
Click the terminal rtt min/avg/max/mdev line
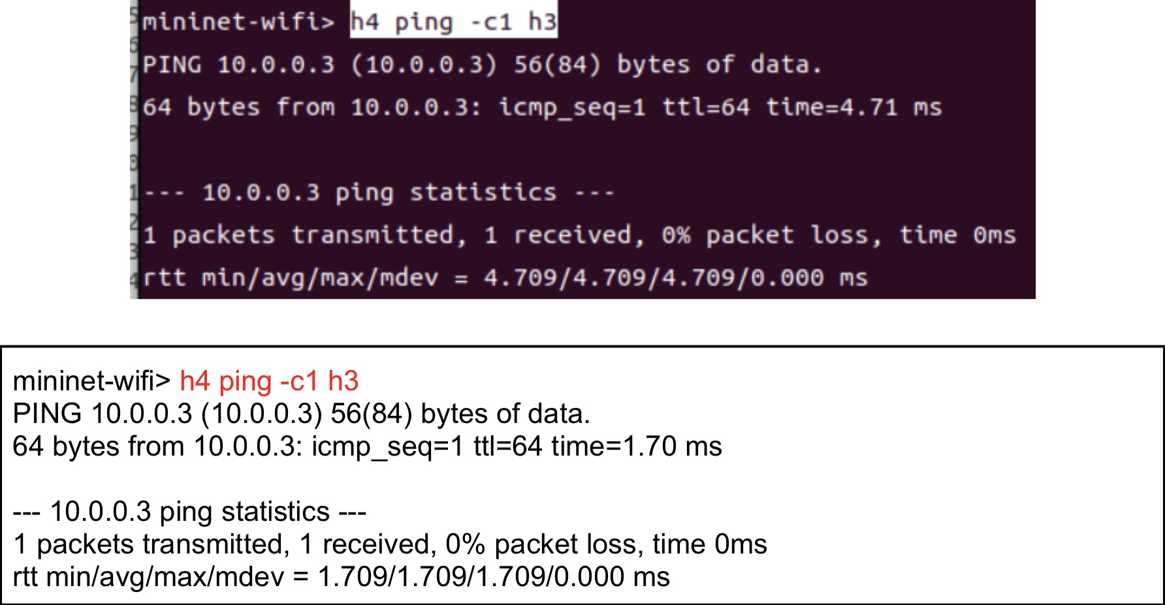(x=505, y=278)
